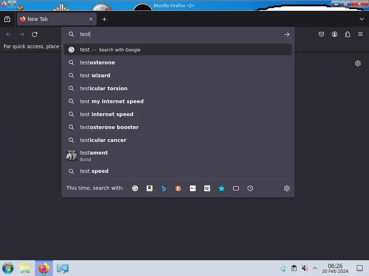Open Firefox View recent browsing icon
The height and width of the screenshot is (276, 369).
7,19
